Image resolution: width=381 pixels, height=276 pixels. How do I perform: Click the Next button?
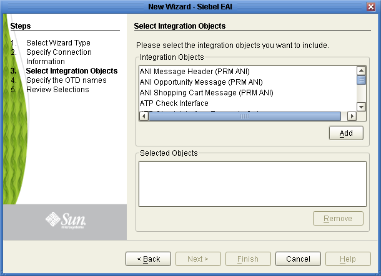pyautogui.click(x=198, y=259)
